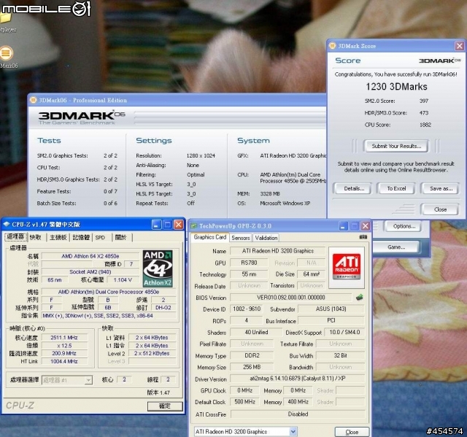Switch to the SPD tab in CPU-Z

(100, 237)
